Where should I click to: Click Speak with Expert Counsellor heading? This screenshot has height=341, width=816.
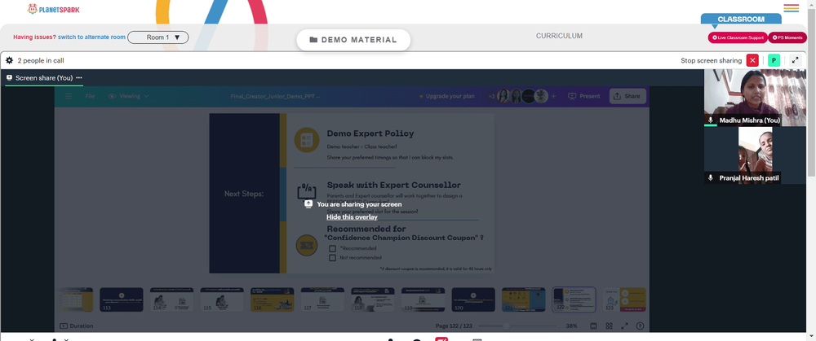coord(393,186)
